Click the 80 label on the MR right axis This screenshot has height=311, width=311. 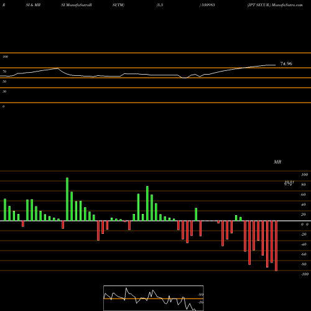[304, 185]
